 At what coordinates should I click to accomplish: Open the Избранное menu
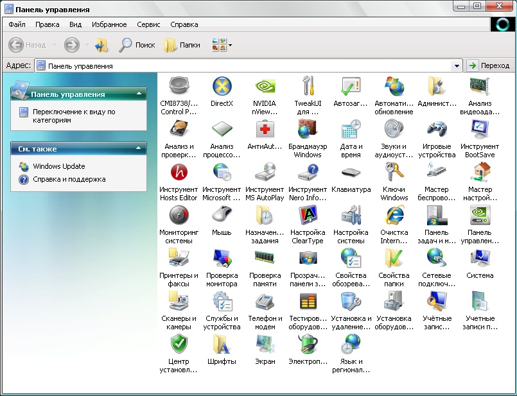pos(109,24)
